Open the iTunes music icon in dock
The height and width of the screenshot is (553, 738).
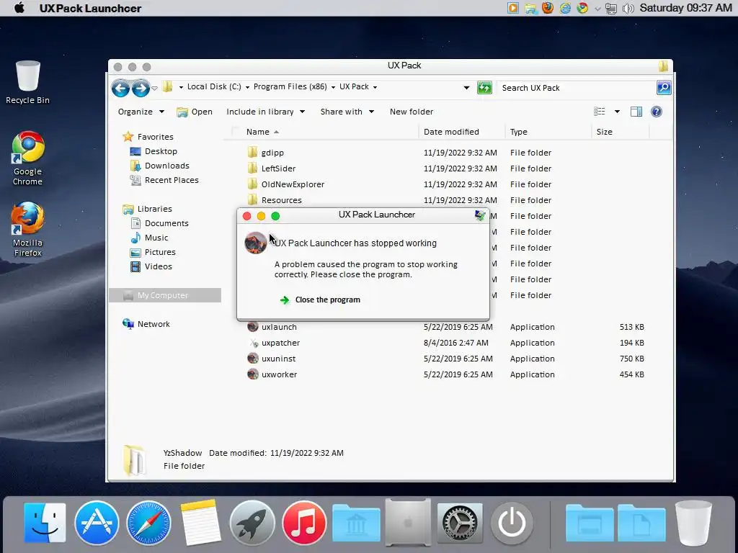(x=304, y=523)
